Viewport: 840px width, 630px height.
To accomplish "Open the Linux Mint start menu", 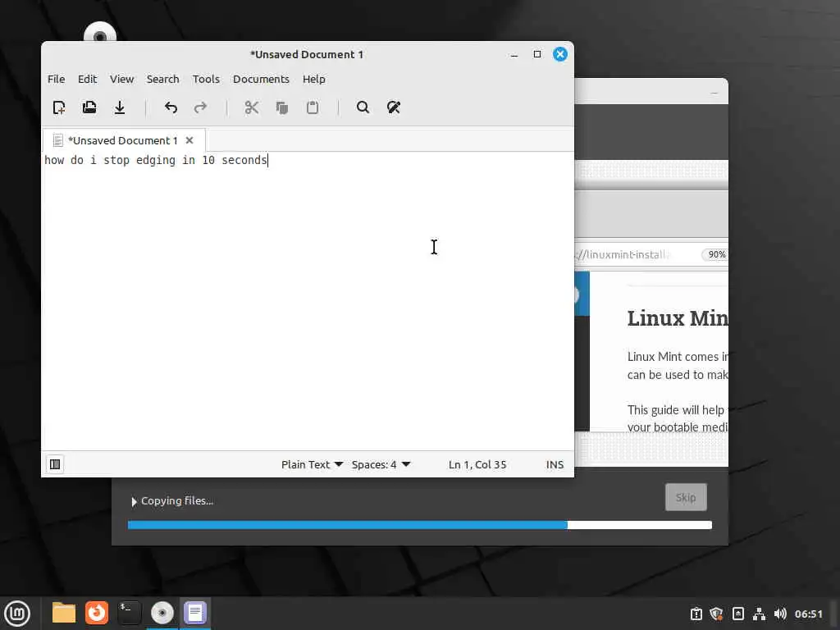I will point(17,613).
